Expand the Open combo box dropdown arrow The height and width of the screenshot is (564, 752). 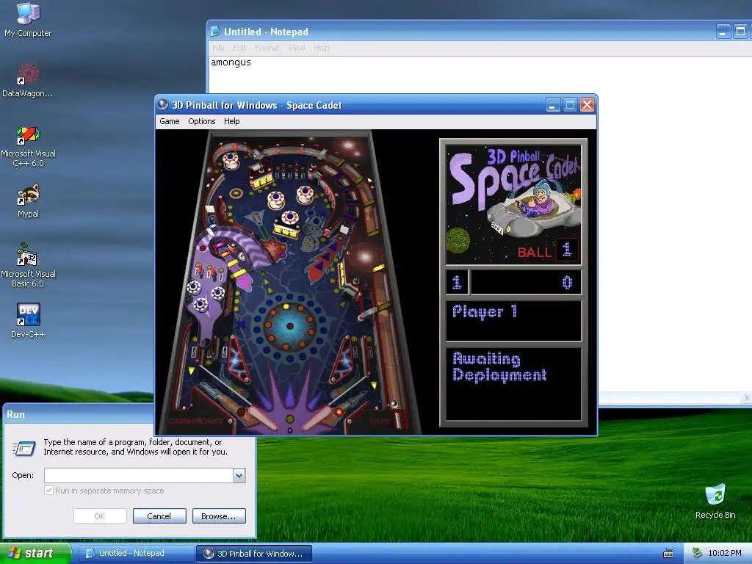239,475
